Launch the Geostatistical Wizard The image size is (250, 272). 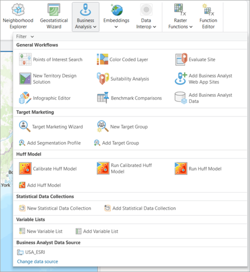[54, 16]
